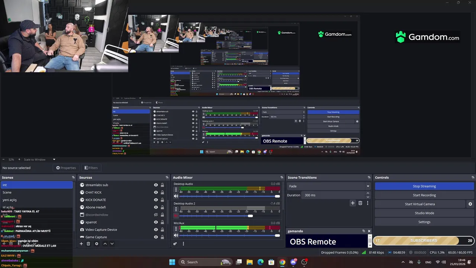
Task: Mute the Desktop Audio speaker icon
Action: 176,196
